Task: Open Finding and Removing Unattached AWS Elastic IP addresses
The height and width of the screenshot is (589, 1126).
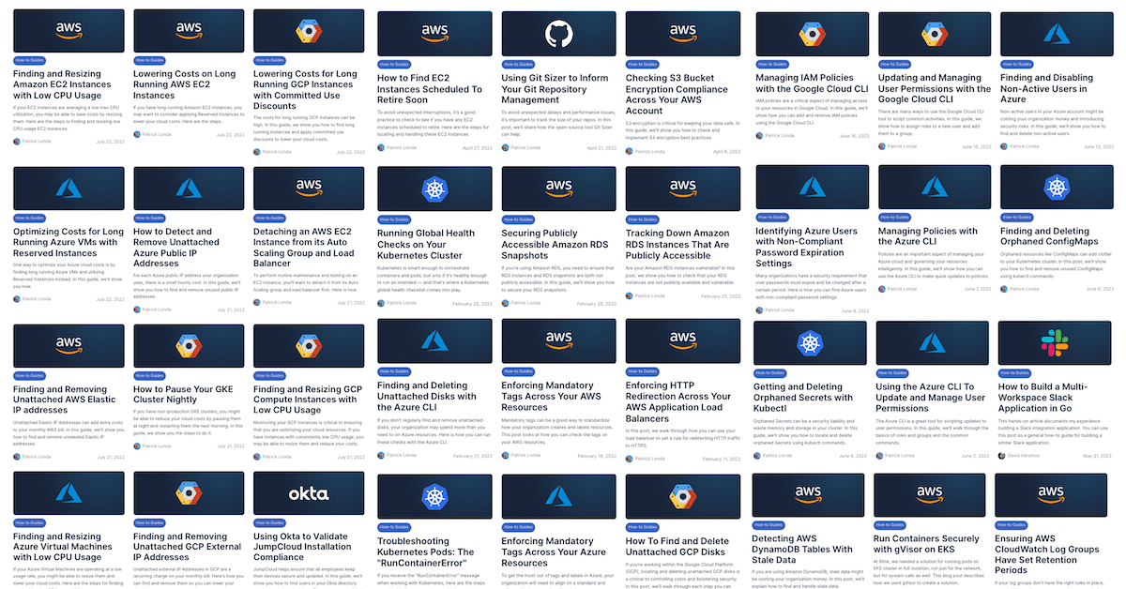Action: tap(67, 401)
